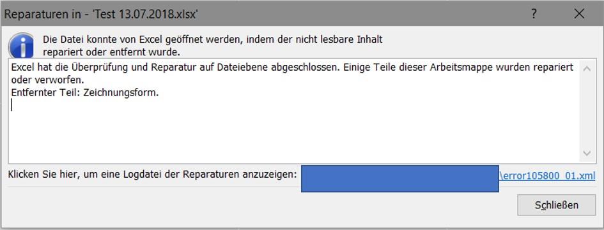Viewport: 604px width, 230px height.
Task: Click the line 'Entfernter Teil: Zeichnungsform.'
Action: [x=85, y=93]
